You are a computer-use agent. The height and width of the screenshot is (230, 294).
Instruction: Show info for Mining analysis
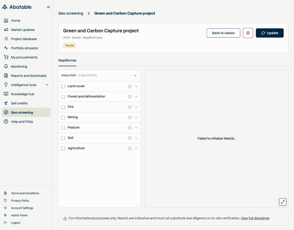(130, 117)
